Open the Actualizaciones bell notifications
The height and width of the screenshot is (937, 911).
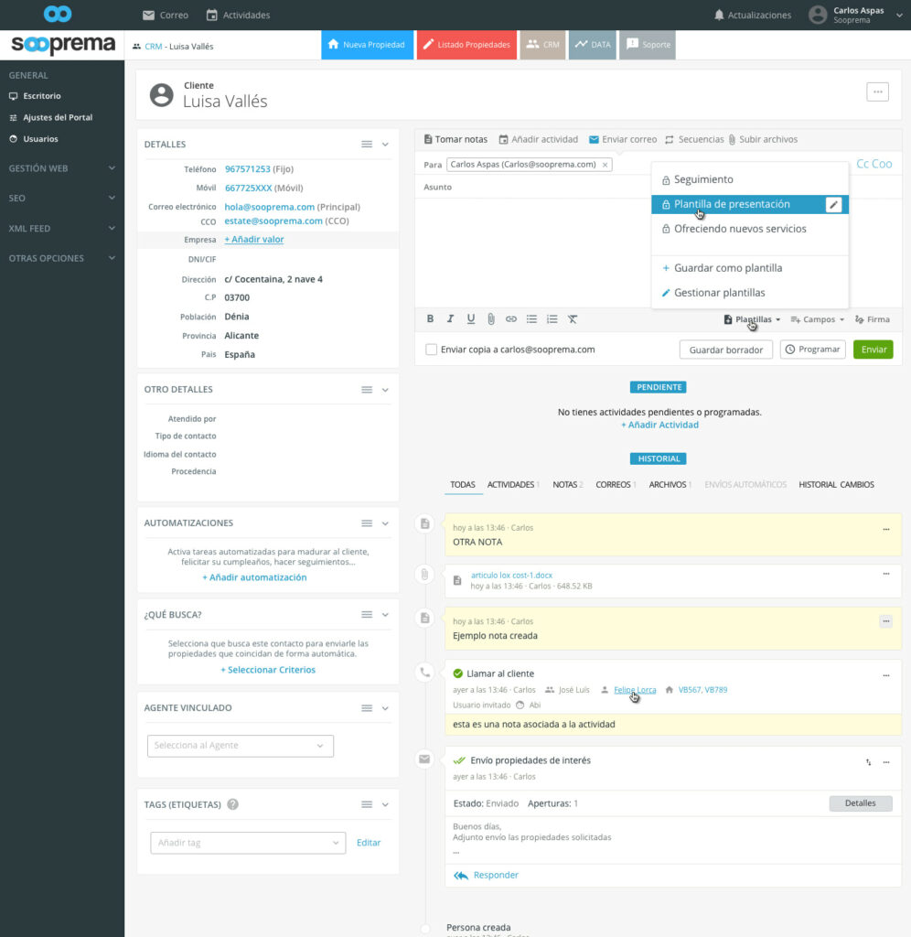click(752, 15)
